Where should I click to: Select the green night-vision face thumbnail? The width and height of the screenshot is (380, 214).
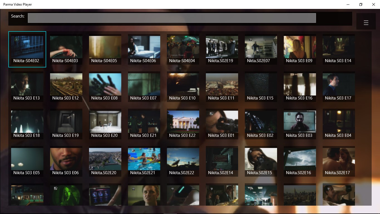[x=66, y=194]
